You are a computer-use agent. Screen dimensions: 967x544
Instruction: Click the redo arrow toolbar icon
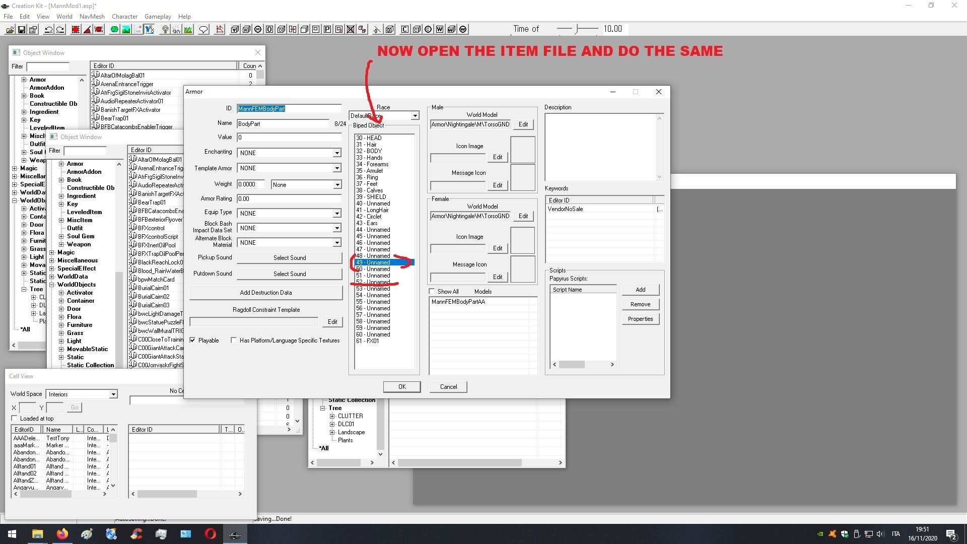tap(60, 29)
